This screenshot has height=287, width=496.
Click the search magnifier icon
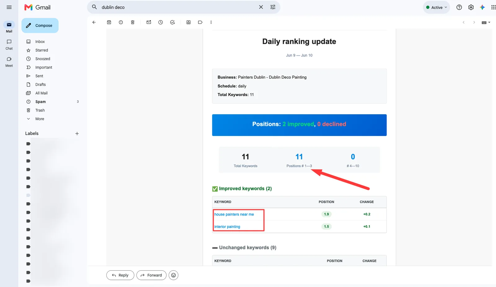(x=95, y=7)
